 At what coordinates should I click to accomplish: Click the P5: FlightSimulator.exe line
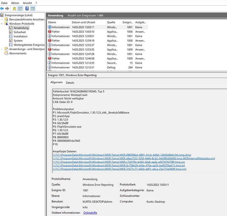tap(67, 127)
